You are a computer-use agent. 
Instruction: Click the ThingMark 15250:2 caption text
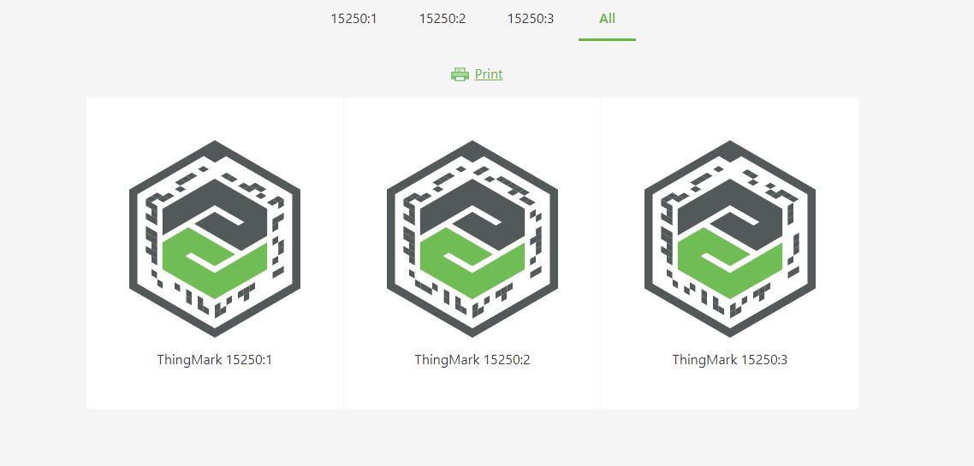click(x=472, y=360)
